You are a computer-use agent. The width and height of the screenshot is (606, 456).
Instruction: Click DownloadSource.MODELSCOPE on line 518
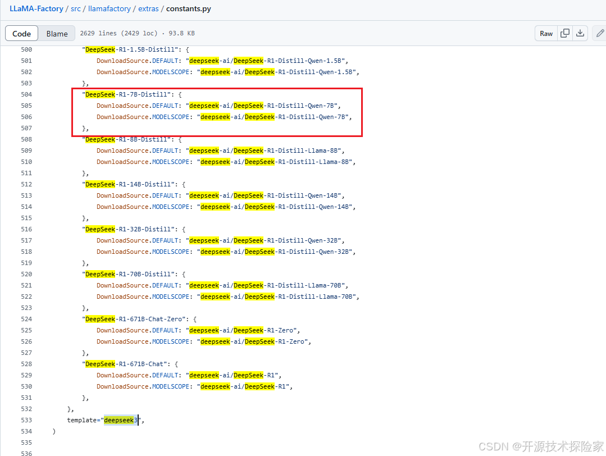(143, 252)
